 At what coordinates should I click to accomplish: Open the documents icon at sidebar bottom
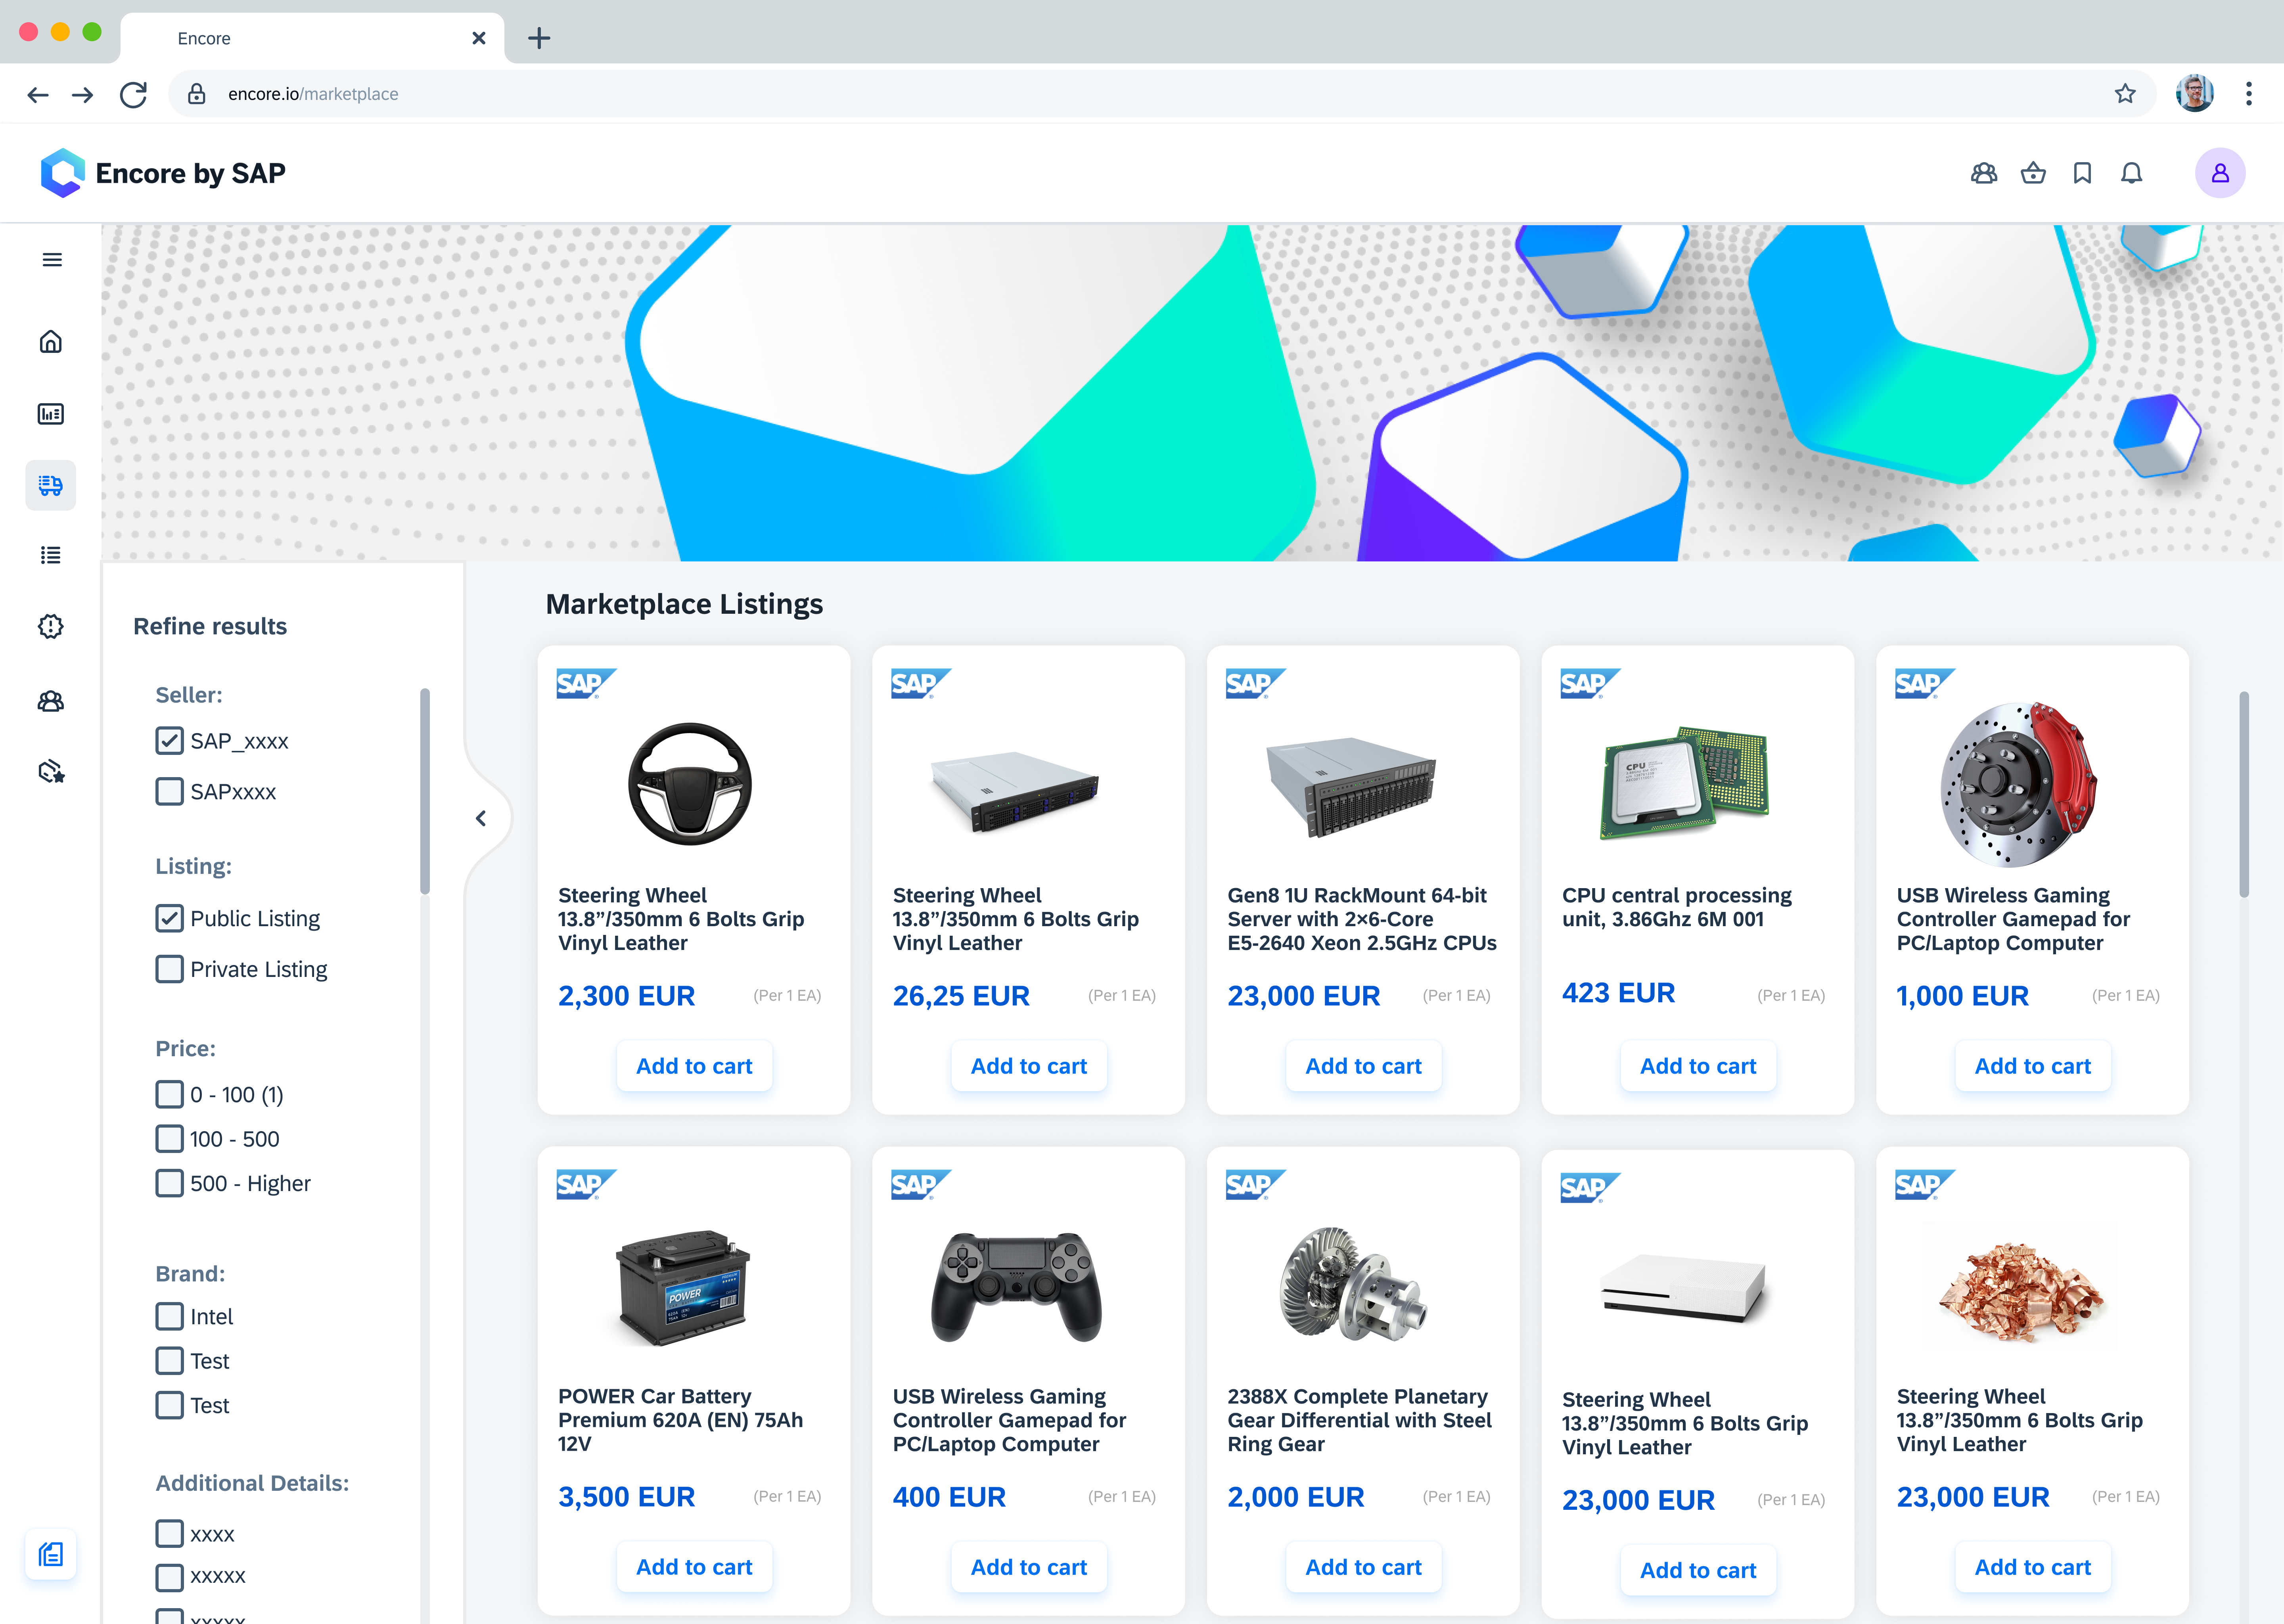click(x=51, y=1553)
